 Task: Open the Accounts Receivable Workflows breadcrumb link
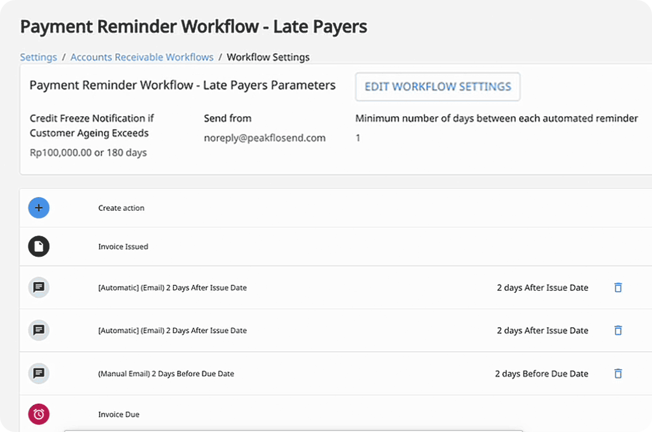[x=142, y=57]
